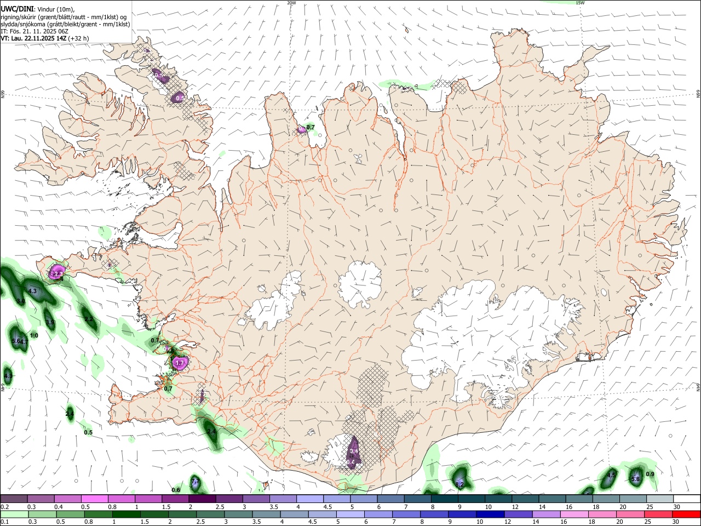The width and height of the screenshot is (701, 526).
Task: Click the deep blue 10 swatch in lower legend
Action: [489, 514]
